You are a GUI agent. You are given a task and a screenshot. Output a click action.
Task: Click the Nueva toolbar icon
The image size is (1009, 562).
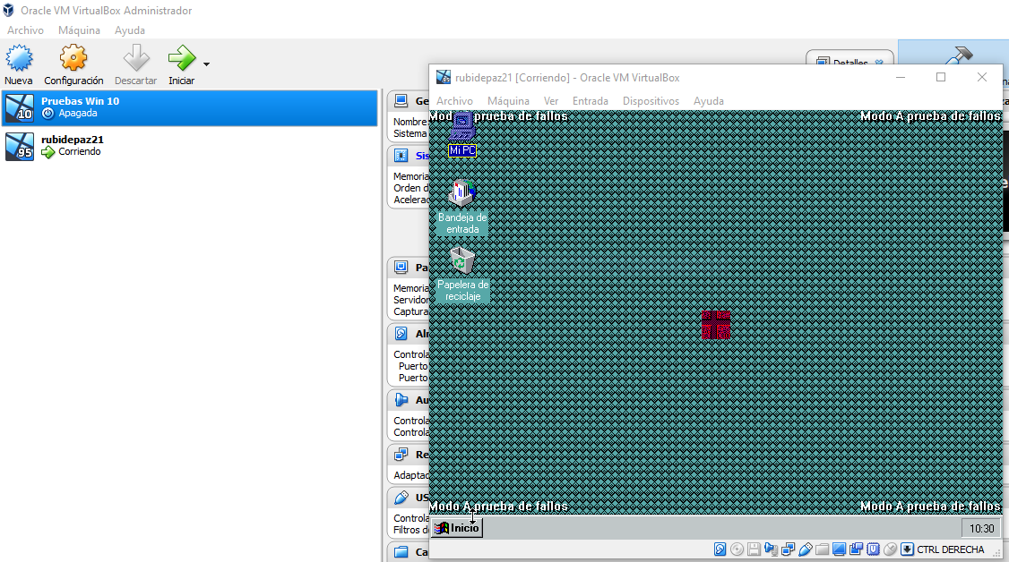(19, 58)
